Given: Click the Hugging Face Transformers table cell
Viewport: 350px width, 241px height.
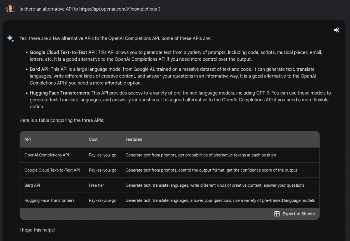Looking at the screenshot, I should (49, 200).
